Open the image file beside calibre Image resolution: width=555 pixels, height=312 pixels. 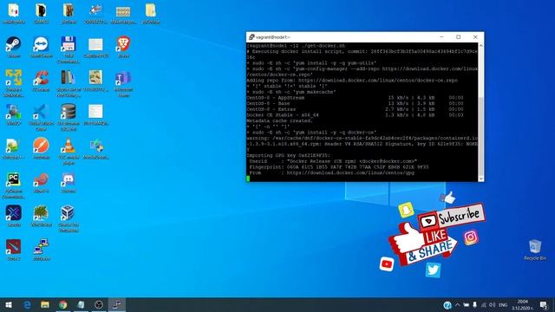pos(95,81)
